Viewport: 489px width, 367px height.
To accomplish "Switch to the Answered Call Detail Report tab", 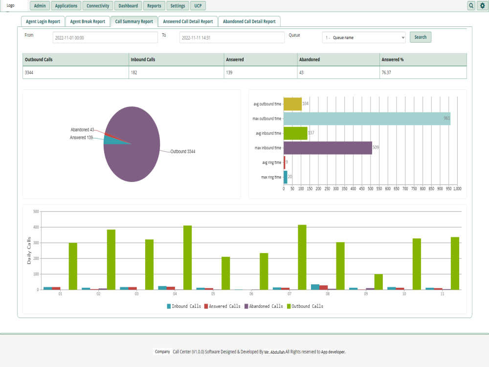I will click(x=188, y=21).
